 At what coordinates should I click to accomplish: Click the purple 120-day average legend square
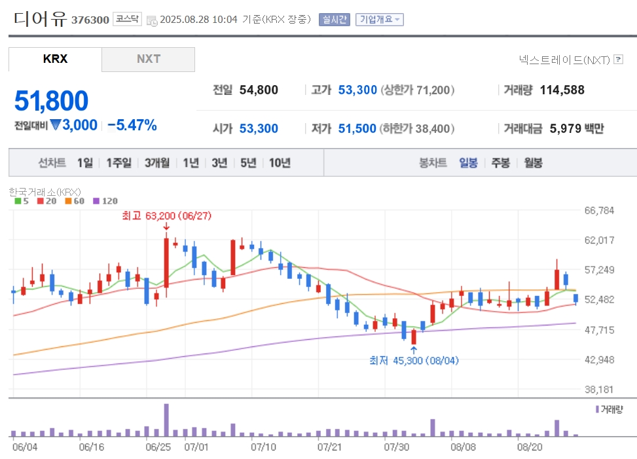coord(96,200)
